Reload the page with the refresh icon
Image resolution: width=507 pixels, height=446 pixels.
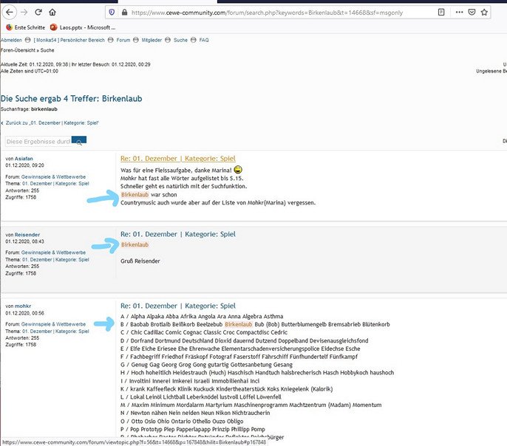coord(38,13)
